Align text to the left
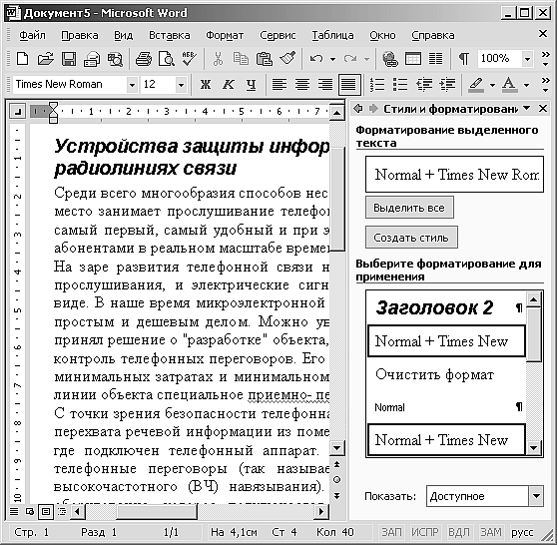The height and width of the screenshot is (545, 557). [279, 85]
